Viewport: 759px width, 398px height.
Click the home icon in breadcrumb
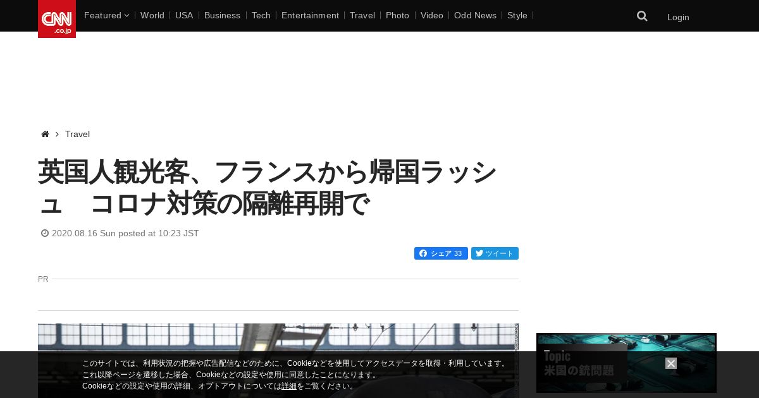(45, 134)
